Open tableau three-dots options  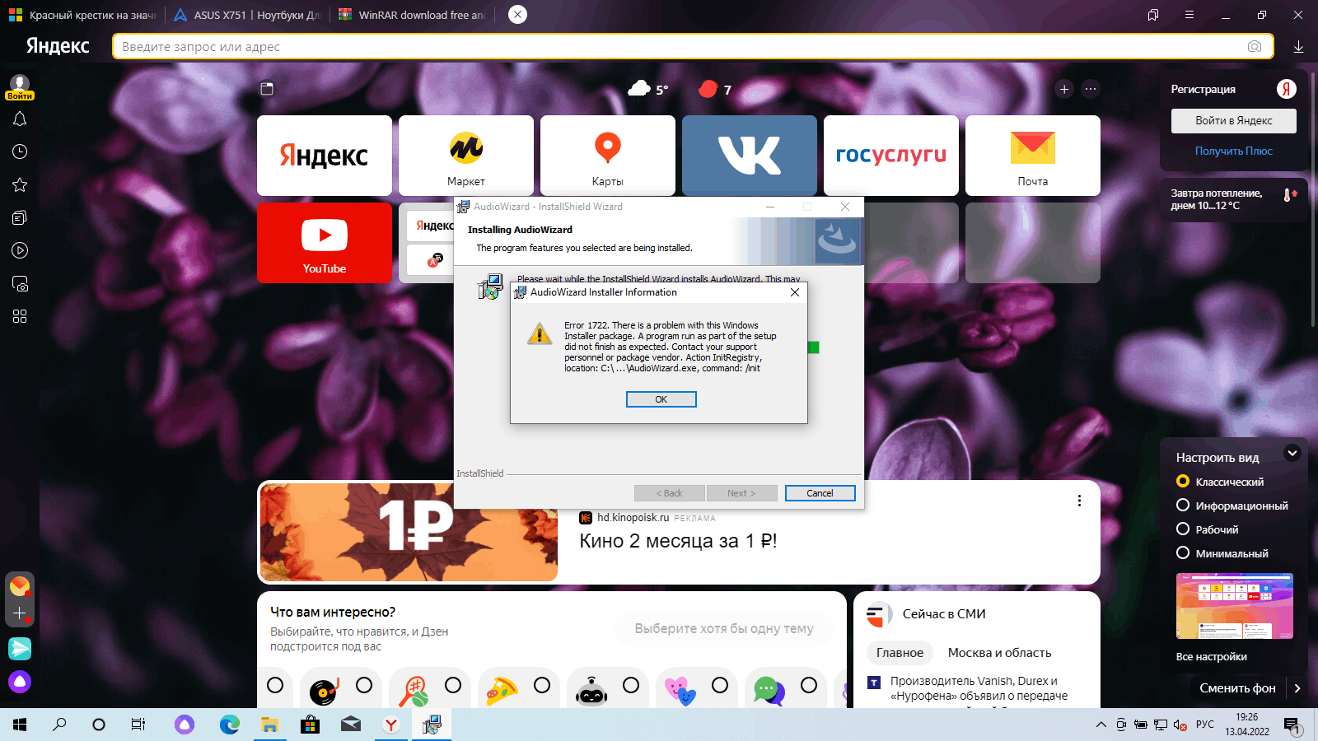[1091, 89]
